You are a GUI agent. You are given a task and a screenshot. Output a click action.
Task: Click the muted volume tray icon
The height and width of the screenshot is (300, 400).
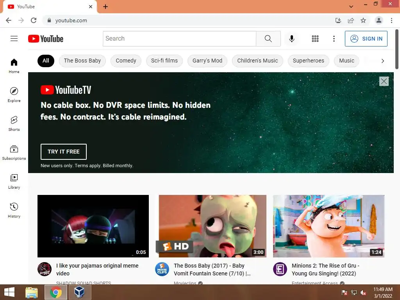[x=363, y=293]
